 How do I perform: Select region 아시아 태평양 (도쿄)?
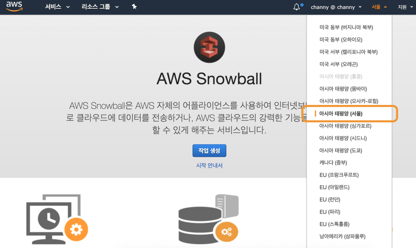tap(341, 150)
